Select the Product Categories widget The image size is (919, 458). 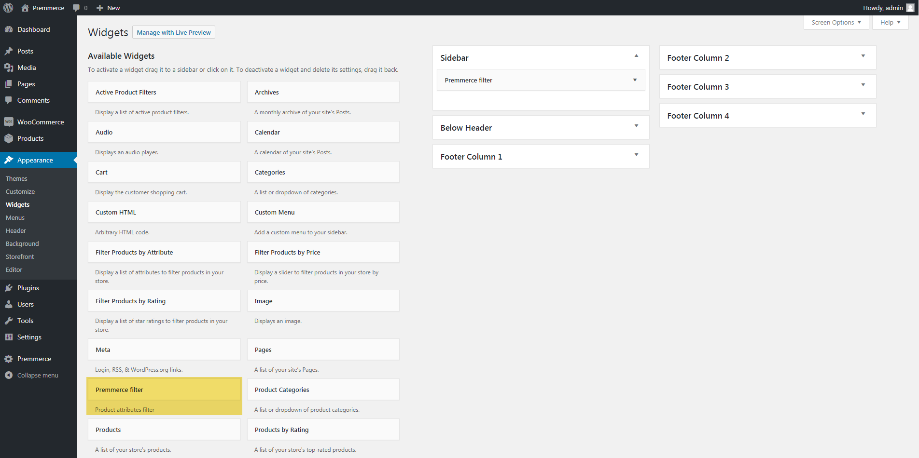pyautogui.click(x=323, y=390)
